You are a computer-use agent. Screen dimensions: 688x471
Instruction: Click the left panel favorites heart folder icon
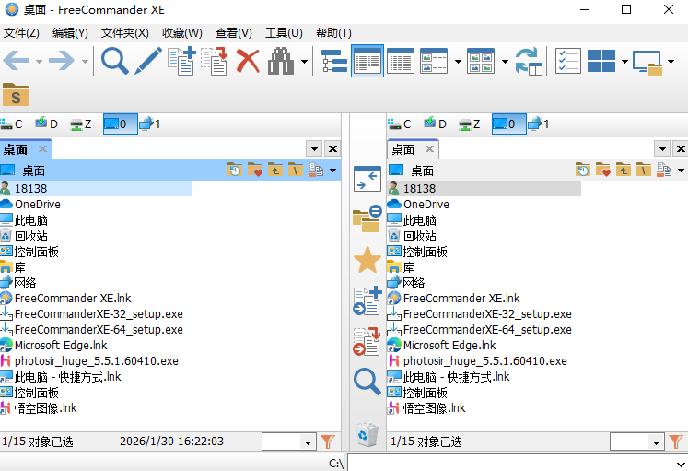pos(255,170)
